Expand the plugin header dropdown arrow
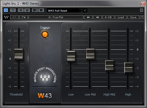This screenshot has height=108, width=147. (x=142, y=10)
